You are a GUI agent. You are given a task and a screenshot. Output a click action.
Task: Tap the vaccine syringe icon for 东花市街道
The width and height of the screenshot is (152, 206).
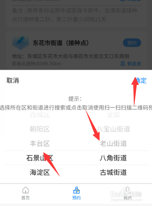coord(21,43)
